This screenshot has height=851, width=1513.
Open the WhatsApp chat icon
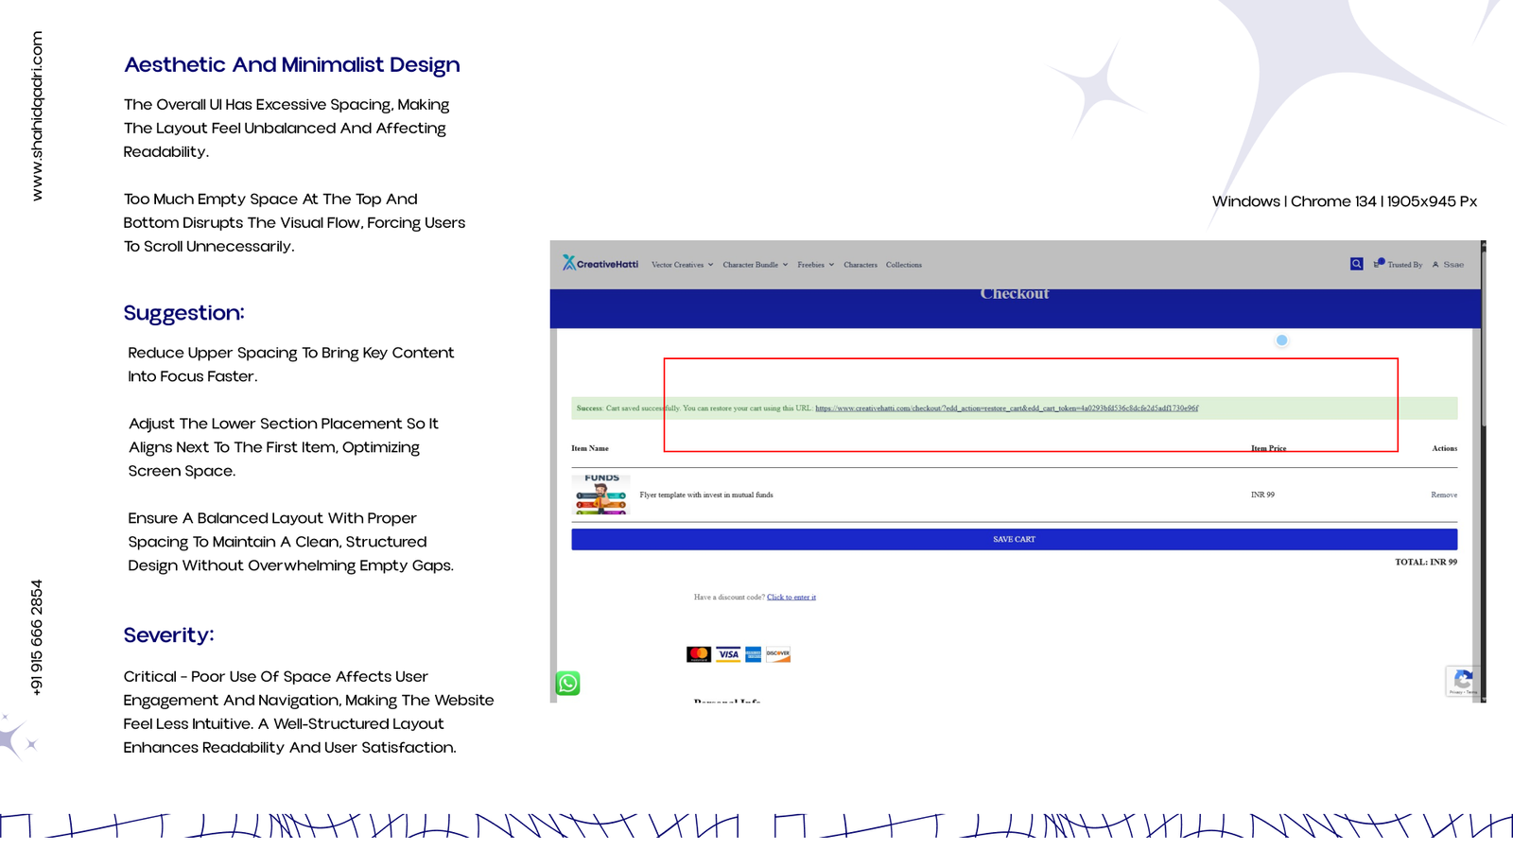[x=567, y=683]
